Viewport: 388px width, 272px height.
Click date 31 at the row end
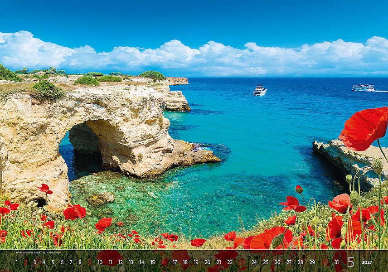[336, 262]
